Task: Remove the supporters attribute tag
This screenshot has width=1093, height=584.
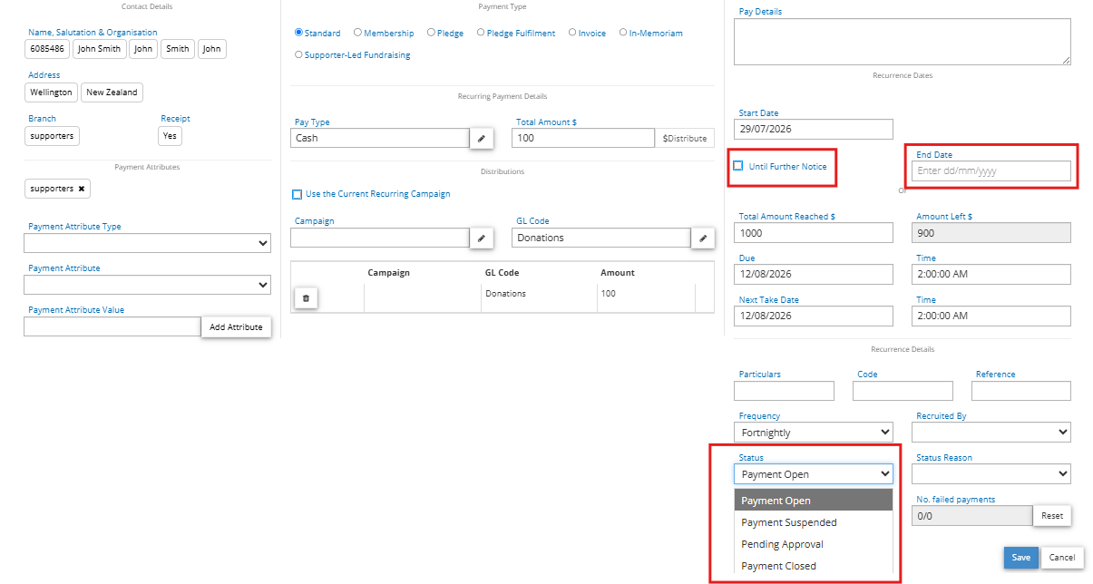Action: coord(81,189)
